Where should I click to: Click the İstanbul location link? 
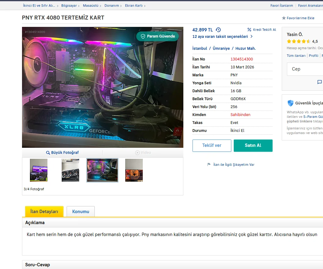coord(200,48)
